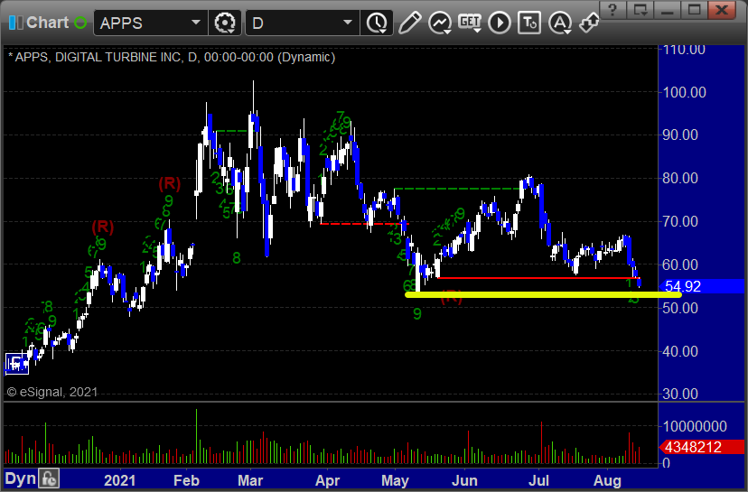This screenshot has height=492, width=748.
Task: Click the 80.00 price axis label
Action: coord(680,179)
